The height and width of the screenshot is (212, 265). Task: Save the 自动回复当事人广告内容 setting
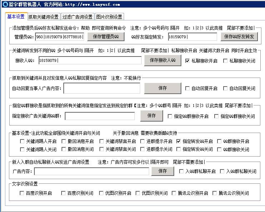pos(163,88)
